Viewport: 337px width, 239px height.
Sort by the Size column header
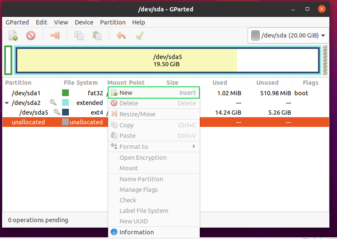tap(172, 83)
